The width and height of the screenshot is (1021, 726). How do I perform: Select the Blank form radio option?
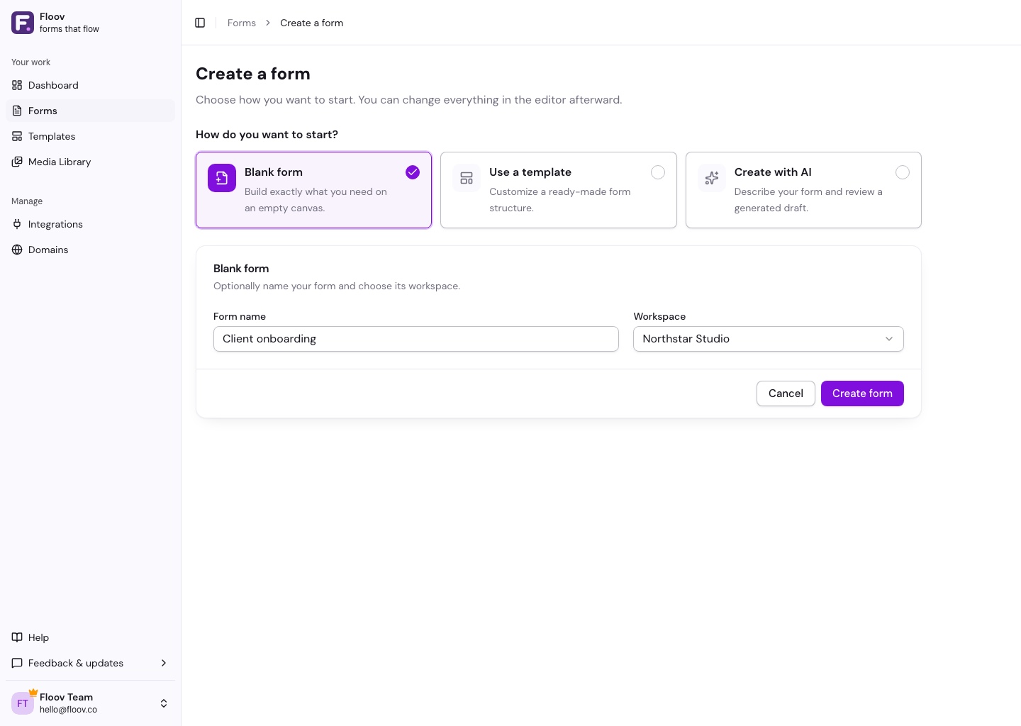[x=413, y=172]
